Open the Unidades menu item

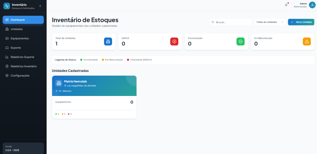click(x=17, y=29)
